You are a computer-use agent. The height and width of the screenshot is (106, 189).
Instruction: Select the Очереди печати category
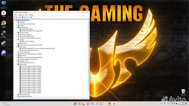[x=24, y=61]
